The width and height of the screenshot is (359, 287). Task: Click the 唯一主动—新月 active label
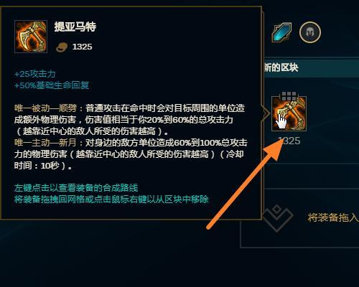coord(45,143)
